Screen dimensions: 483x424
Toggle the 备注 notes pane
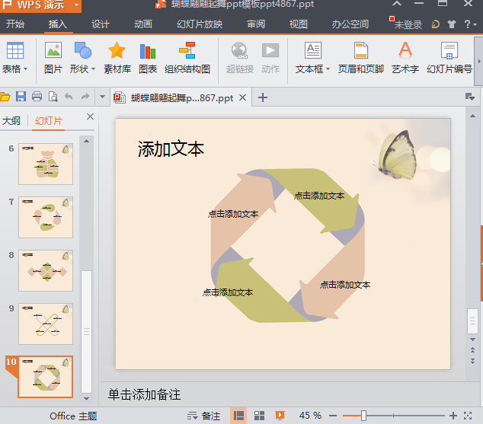click(203, 416)
